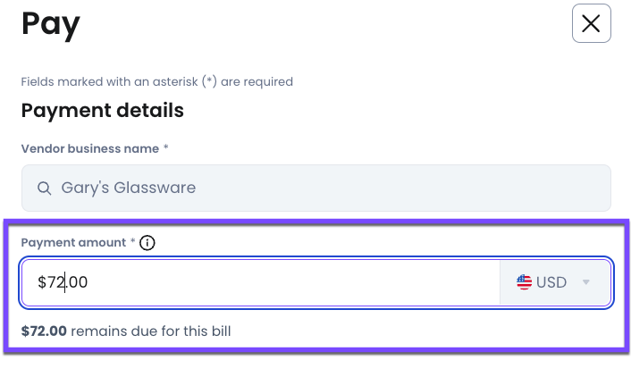The image size is (631, 377).
Task: Click the USD currency code label
Action: [551, 282]
